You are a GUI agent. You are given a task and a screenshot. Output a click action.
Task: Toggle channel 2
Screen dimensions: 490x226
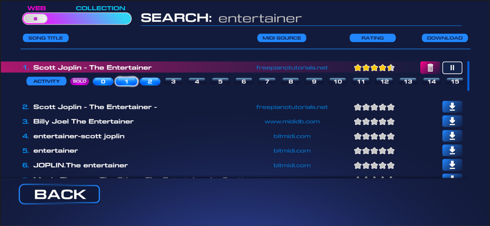pos(150,81)
